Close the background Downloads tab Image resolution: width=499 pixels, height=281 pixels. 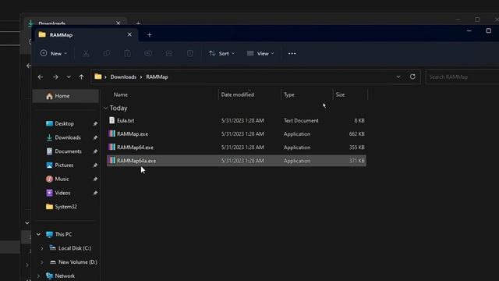pyautogui.click(x=119, y=23)
